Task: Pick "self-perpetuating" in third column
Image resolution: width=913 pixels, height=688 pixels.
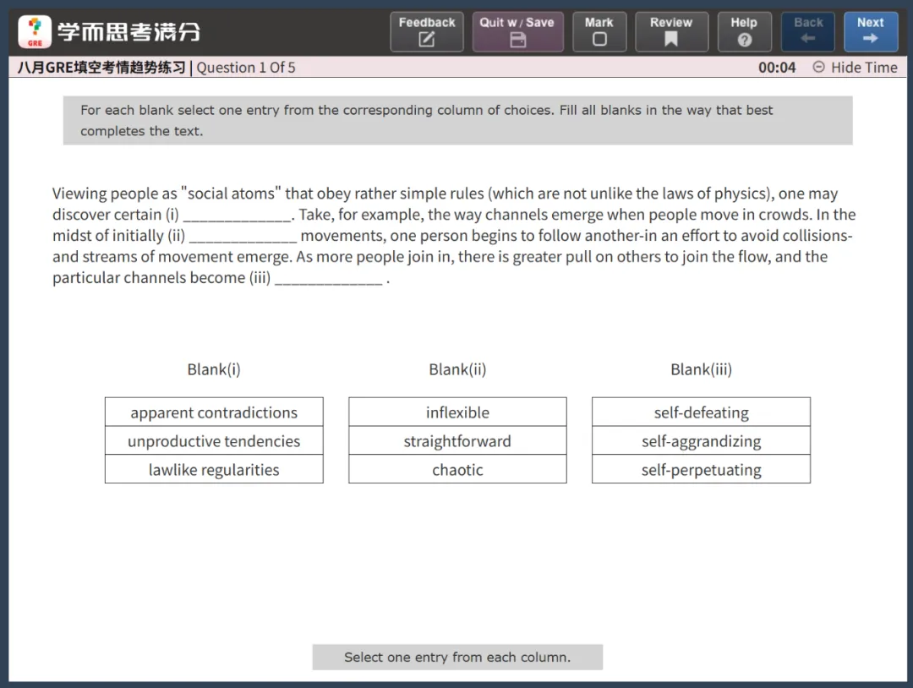Action: pos(701,470)
